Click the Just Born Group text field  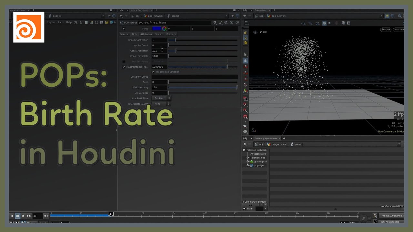195,77
